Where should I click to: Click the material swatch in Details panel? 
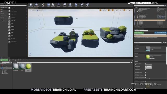(148, 57)
